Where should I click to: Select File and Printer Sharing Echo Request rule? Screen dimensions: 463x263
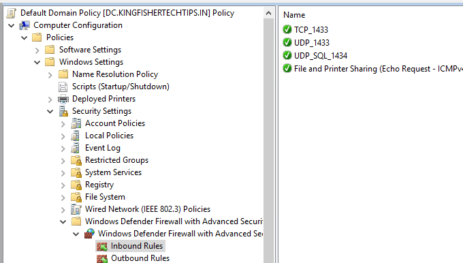tap(379, 69)
